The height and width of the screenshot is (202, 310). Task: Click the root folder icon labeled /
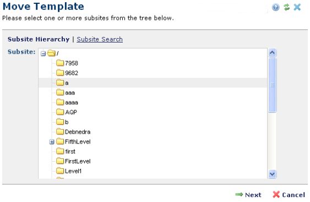click(x=51, y=53)
